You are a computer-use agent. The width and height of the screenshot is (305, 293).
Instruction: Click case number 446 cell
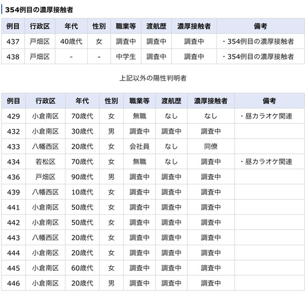coord(13,283)
